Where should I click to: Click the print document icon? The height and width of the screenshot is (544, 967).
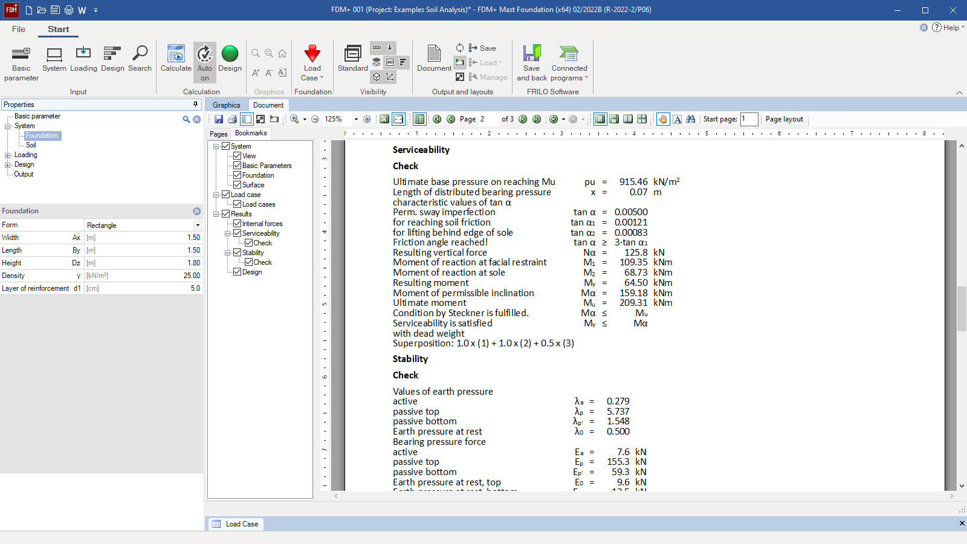[232, 119]
